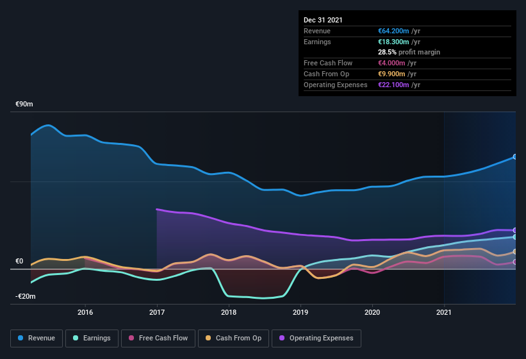Select the 2017 x-axis label
This screenshot has height=359, width=526.
(x=157, y=312)
